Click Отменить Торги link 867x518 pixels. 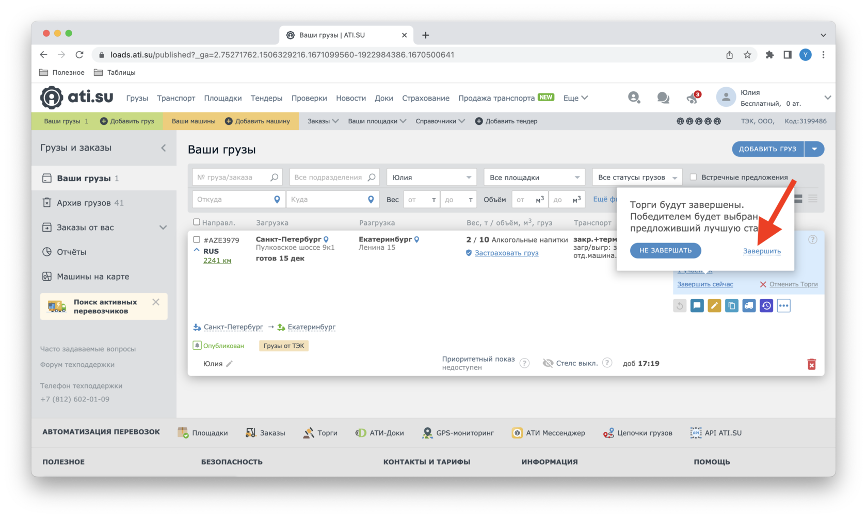(793, 284)
